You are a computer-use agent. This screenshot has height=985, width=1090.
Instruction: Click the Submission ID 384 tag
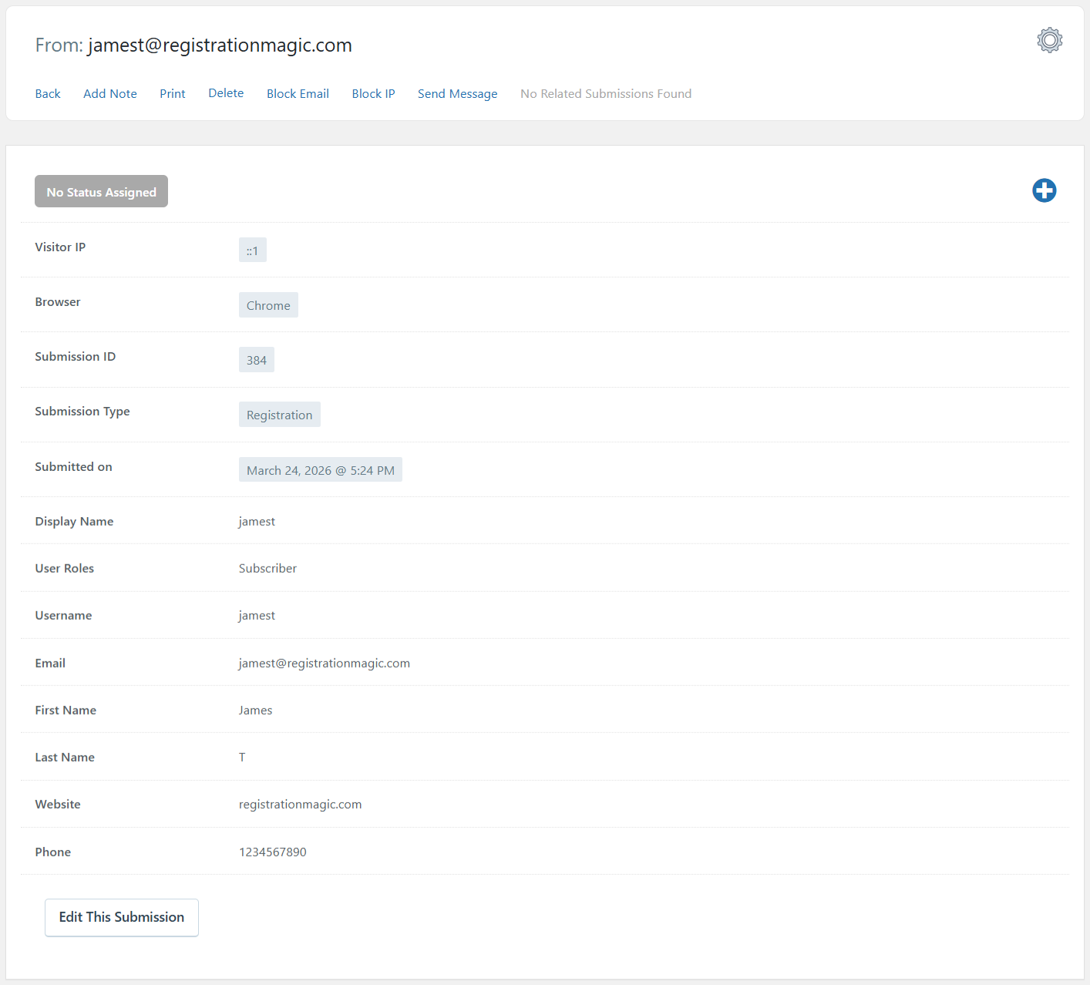257,360
